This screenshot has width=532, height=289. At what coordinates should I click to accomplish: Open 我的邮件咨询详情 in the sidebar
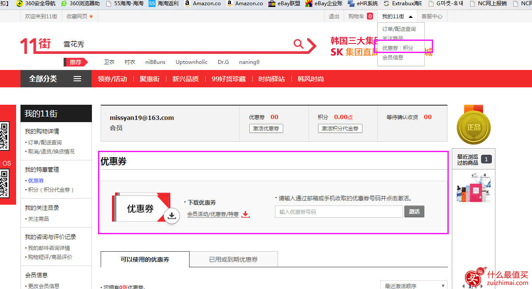point(49,248)
